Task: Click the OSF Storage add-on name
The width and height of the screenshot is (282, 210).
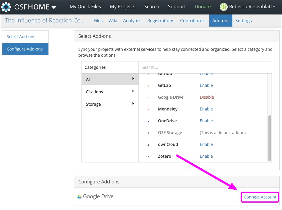Action: pos(170,133)
